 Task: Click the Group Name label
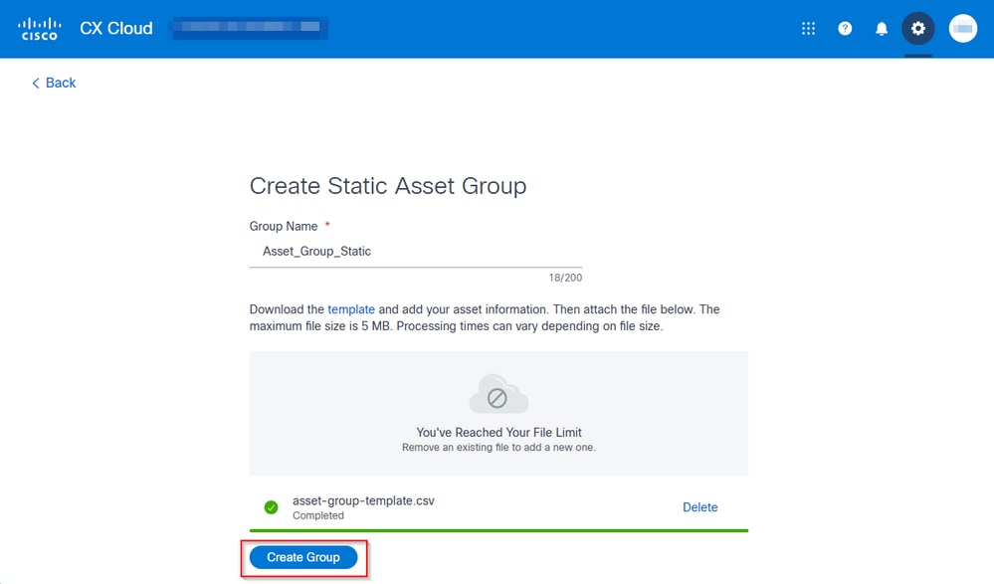tap(284, 227)
